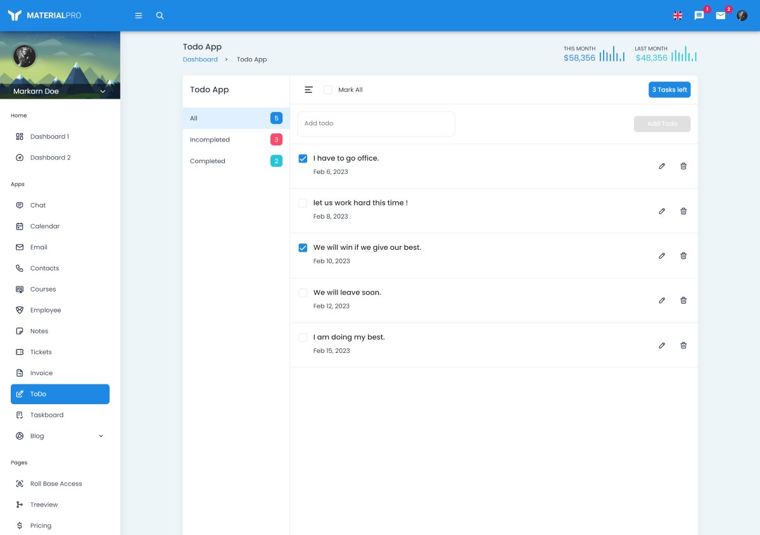
Task: Check the Mark All checkbox
Action: click(328, 90)
